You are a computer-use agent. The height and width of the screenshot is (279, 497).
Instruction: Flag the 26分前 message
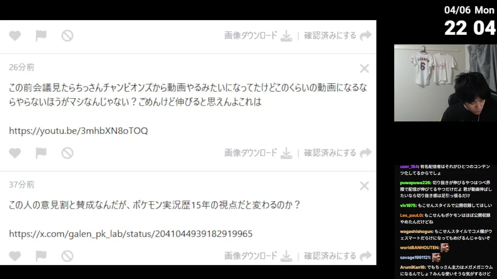[x=41, y=153]
